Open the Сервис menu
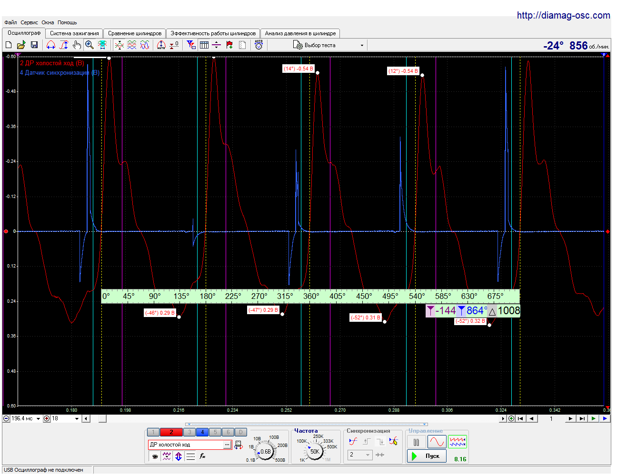The width and height of the screenshot is (617, 476). [x=29, y=22]
